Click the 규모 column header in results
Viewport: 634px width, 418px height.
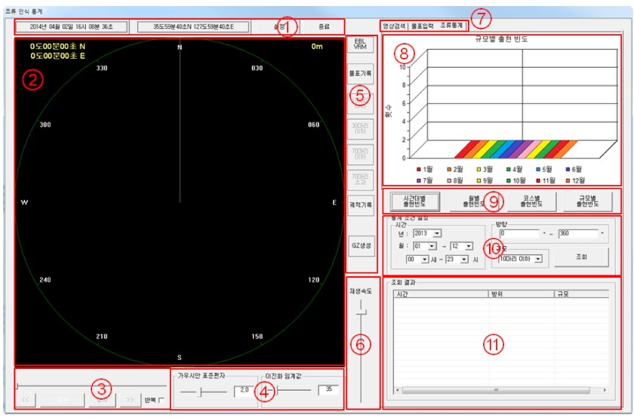tap(581, 294)
